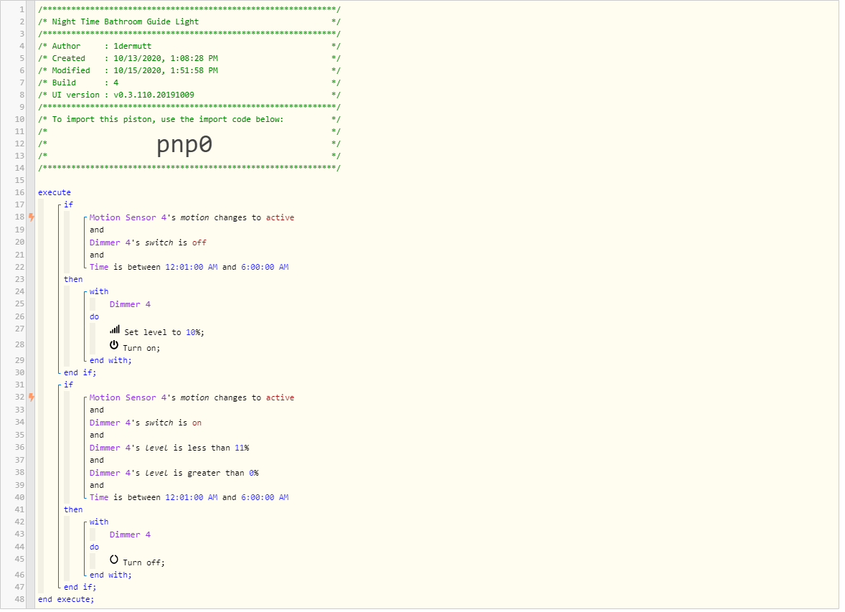Click line number 1 in the gutter
The width and height of the screenshot is (845, 612).
click(22, 10)
